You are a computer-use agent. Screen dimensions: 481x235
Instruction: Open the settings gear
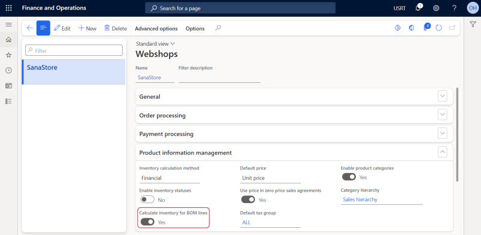click(436, 8)
